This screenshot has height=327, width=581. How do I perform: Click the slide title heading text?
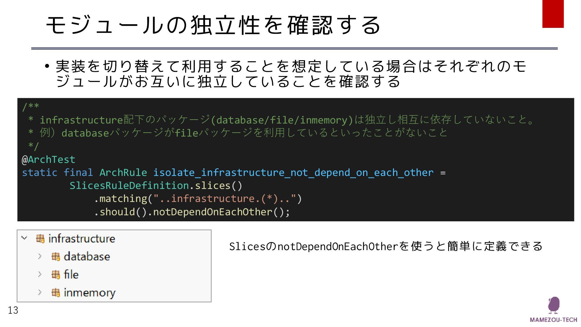(x=213, y=25)
